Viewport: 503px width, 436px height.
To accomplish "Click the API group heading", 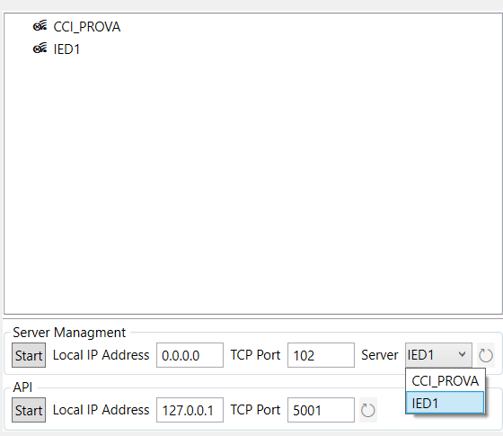I will click(22, 387).
